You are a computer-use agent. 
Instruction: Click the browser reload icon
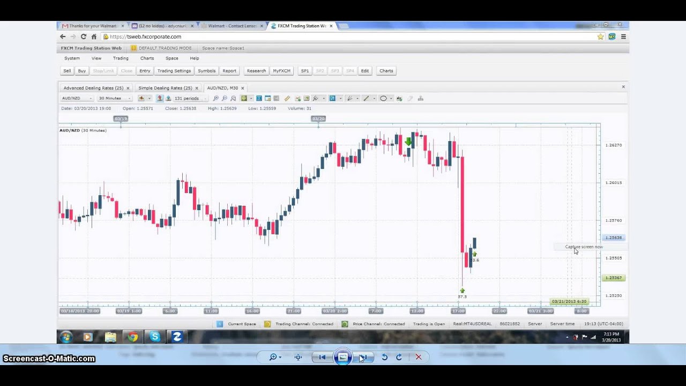[84, 36]
